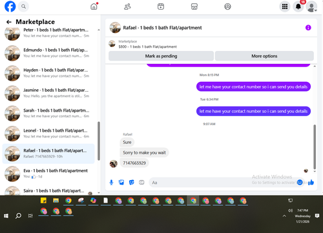Open the Copilot taskbar icon
This screenshot has height=233, width=323.
click(x=93, y=201)
